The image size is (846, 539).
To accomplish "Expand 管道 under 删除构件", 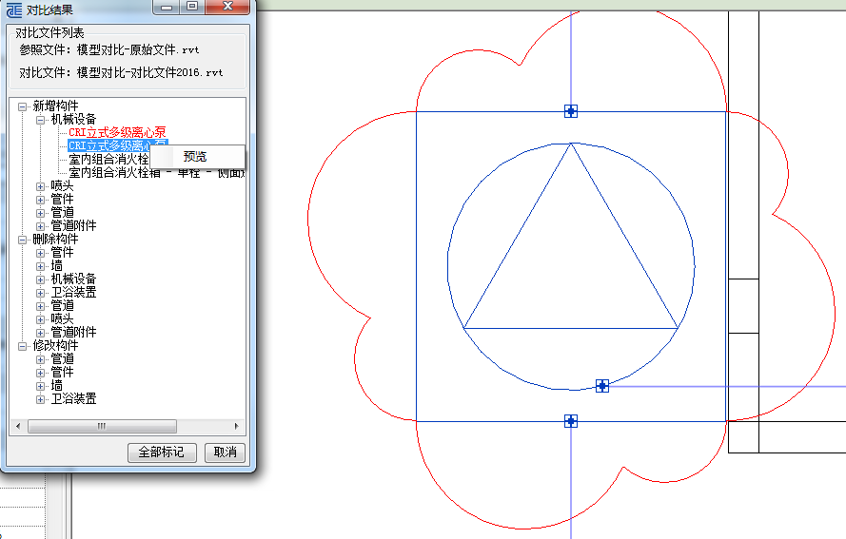I will click(x=41, y=306).
